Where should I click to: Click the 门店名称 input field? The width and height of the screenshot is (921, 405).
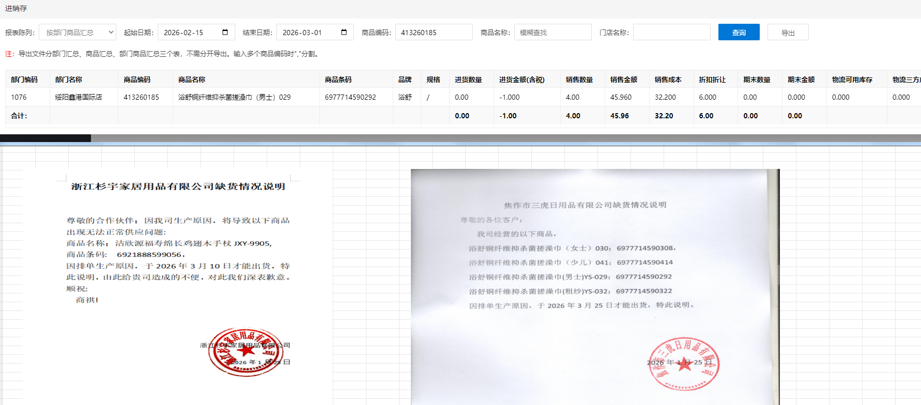point(671,32)
